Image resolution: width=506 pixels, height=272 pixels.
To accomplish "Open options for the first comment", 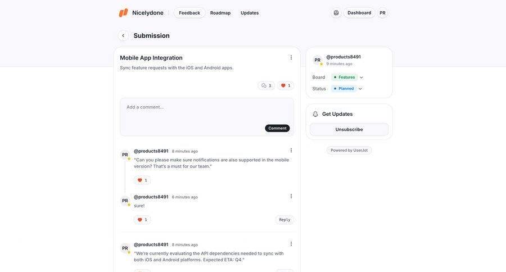I will [x=291, y=150].
